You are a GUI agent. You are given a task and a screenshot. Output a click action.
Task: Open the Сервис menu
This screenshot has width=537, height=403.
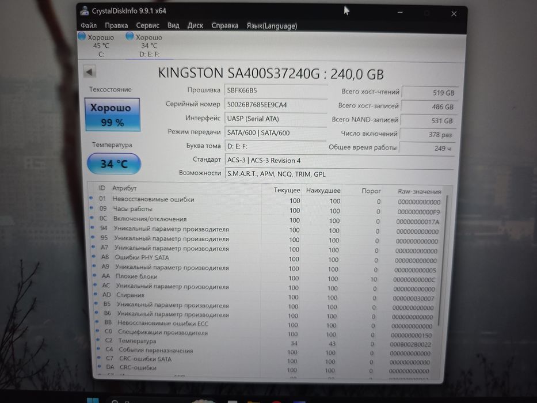tap(147, 26)
